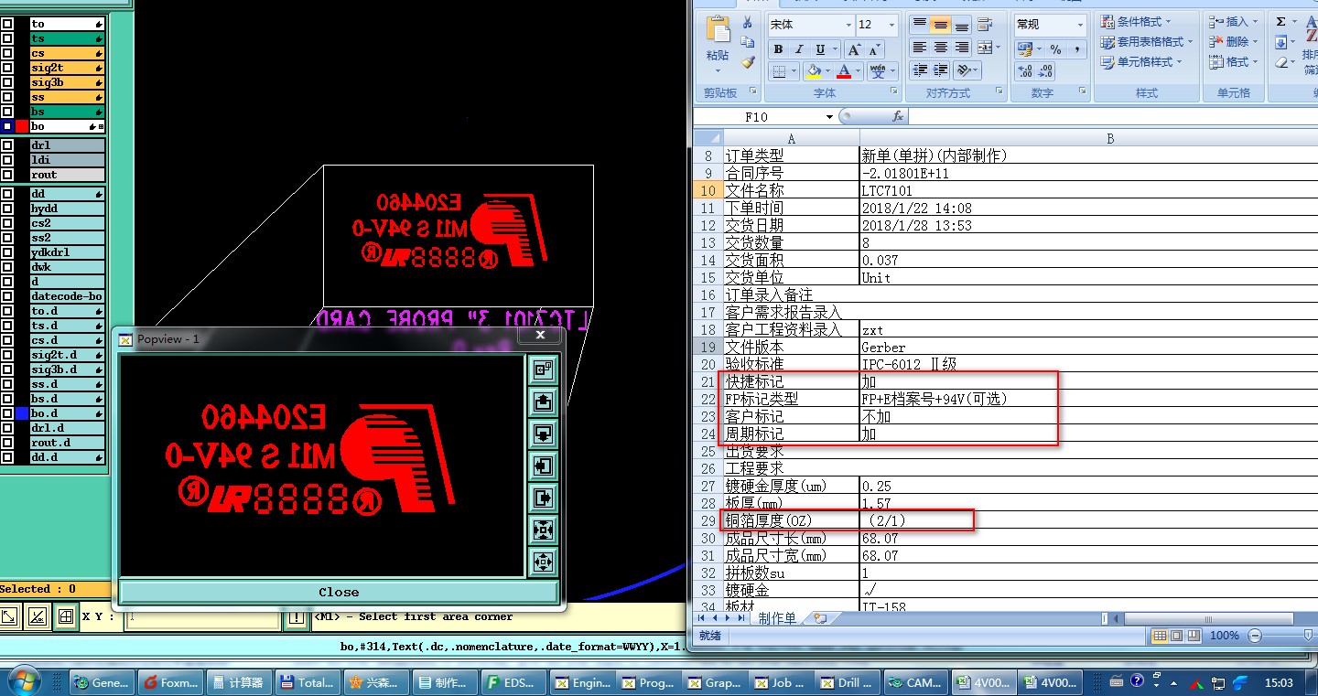Click the Paste icon in Excel ribbon

(718, 29)
